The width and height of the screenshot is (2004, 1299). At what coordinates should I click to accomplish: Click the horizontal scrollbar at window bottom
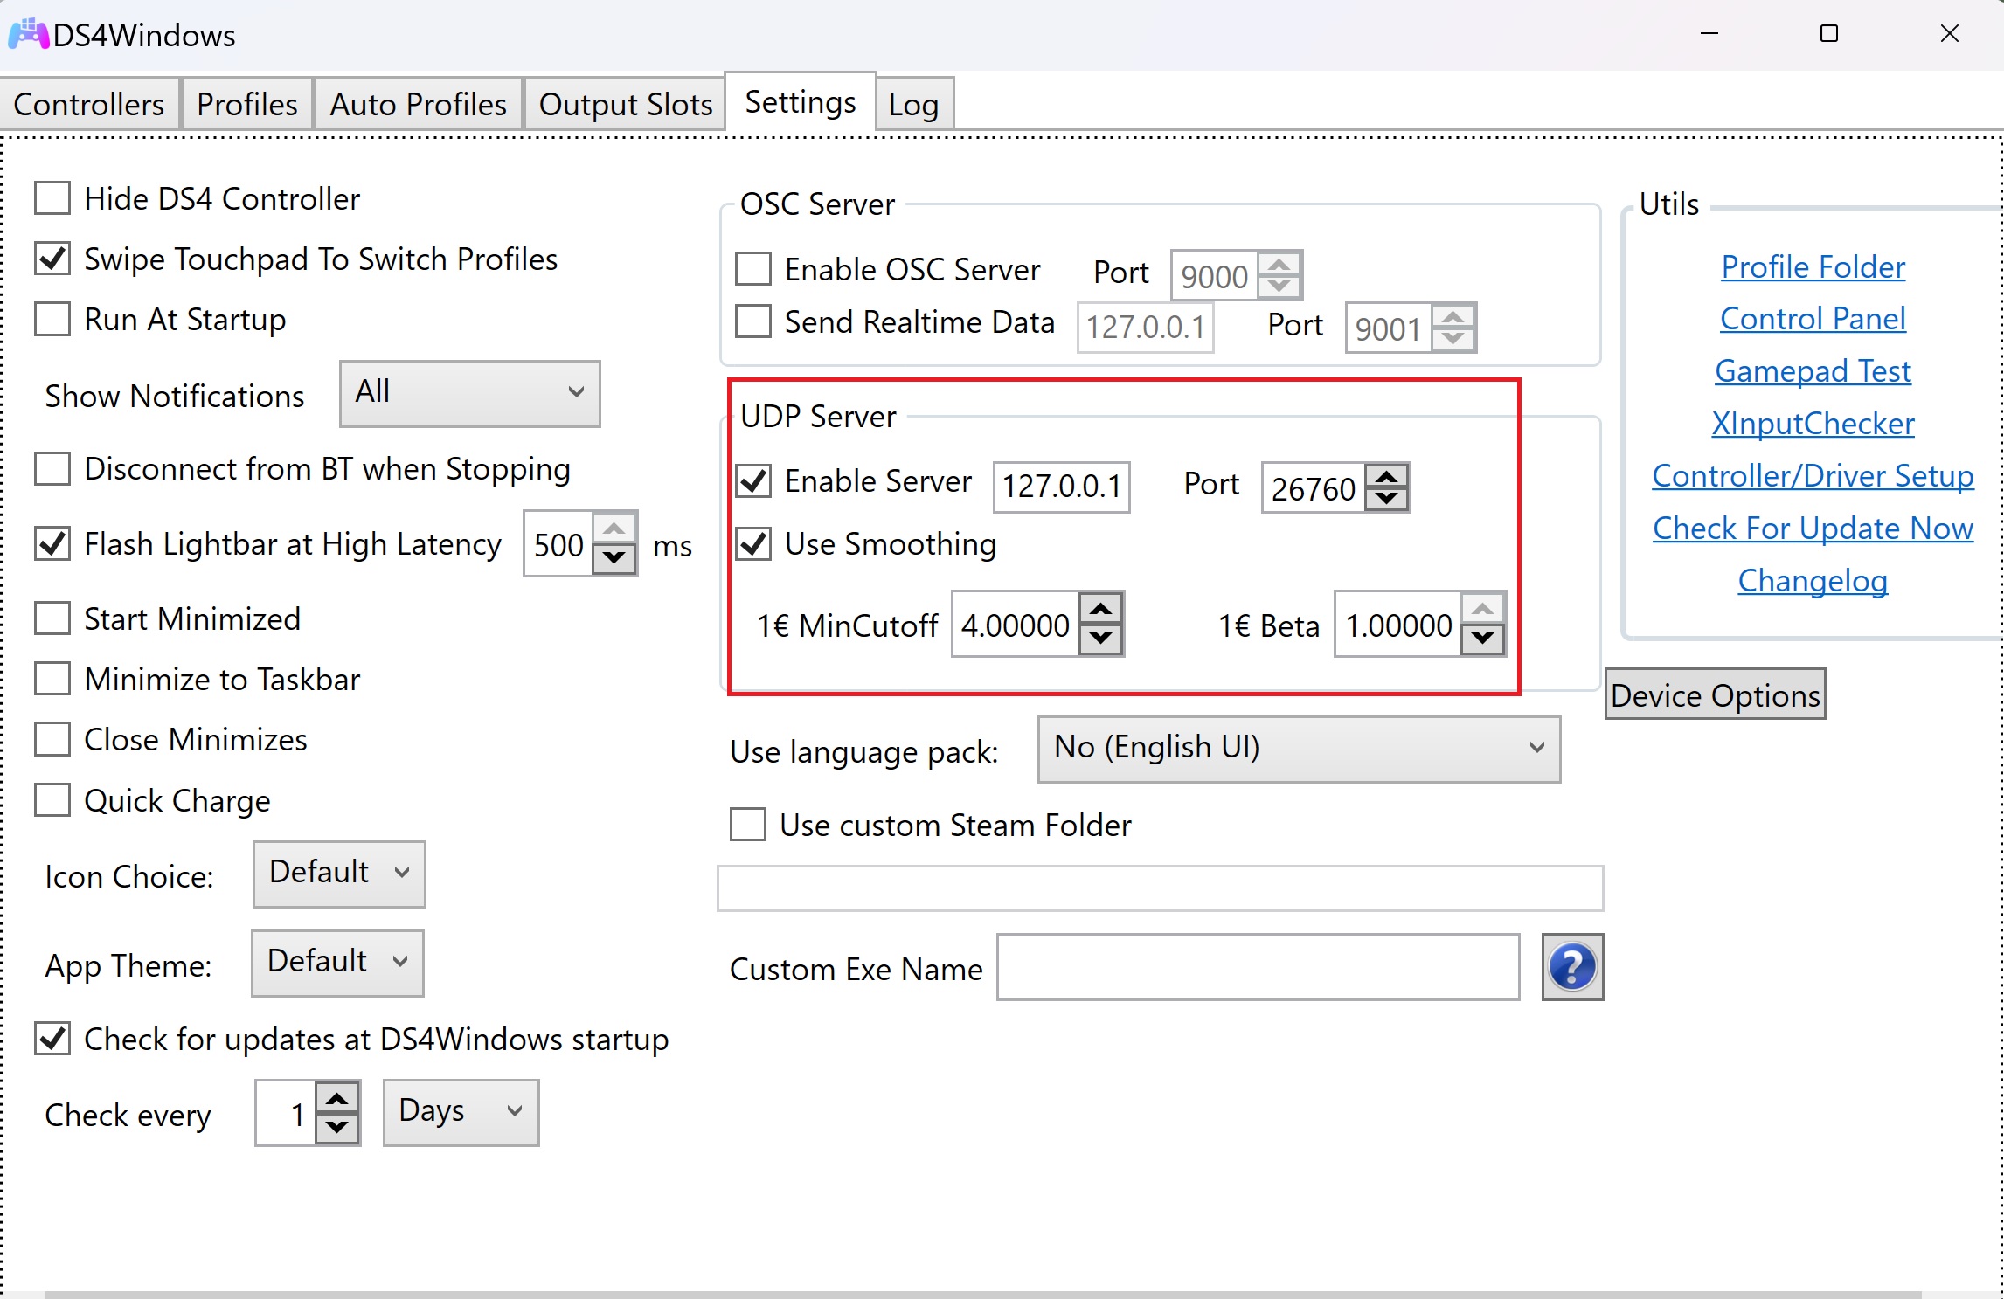coord(983,1294)
